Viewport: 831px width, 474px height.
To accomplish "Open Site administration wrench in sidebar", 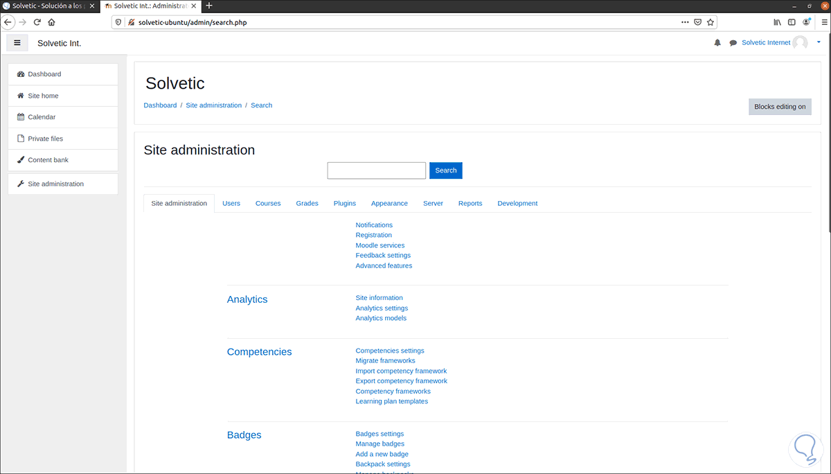I will click(21, 183).
